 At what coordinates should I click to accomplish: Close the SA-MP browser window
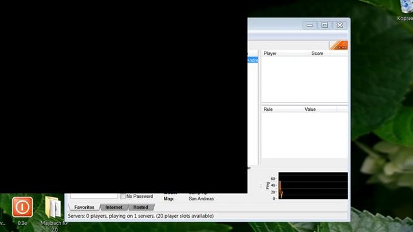click(x=340, y=25)
